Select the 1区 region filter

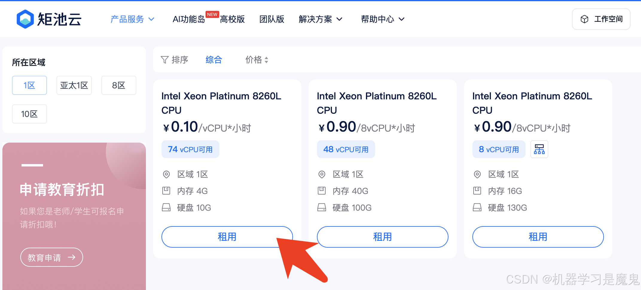tap(29, 85)
